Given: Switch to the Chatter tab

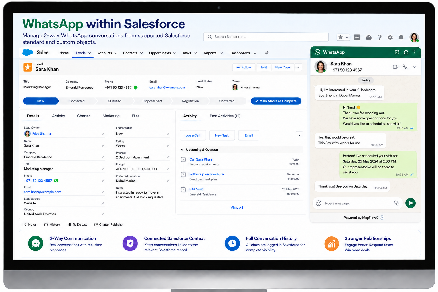Looking at the screenshot, I should tap(84, 116).
